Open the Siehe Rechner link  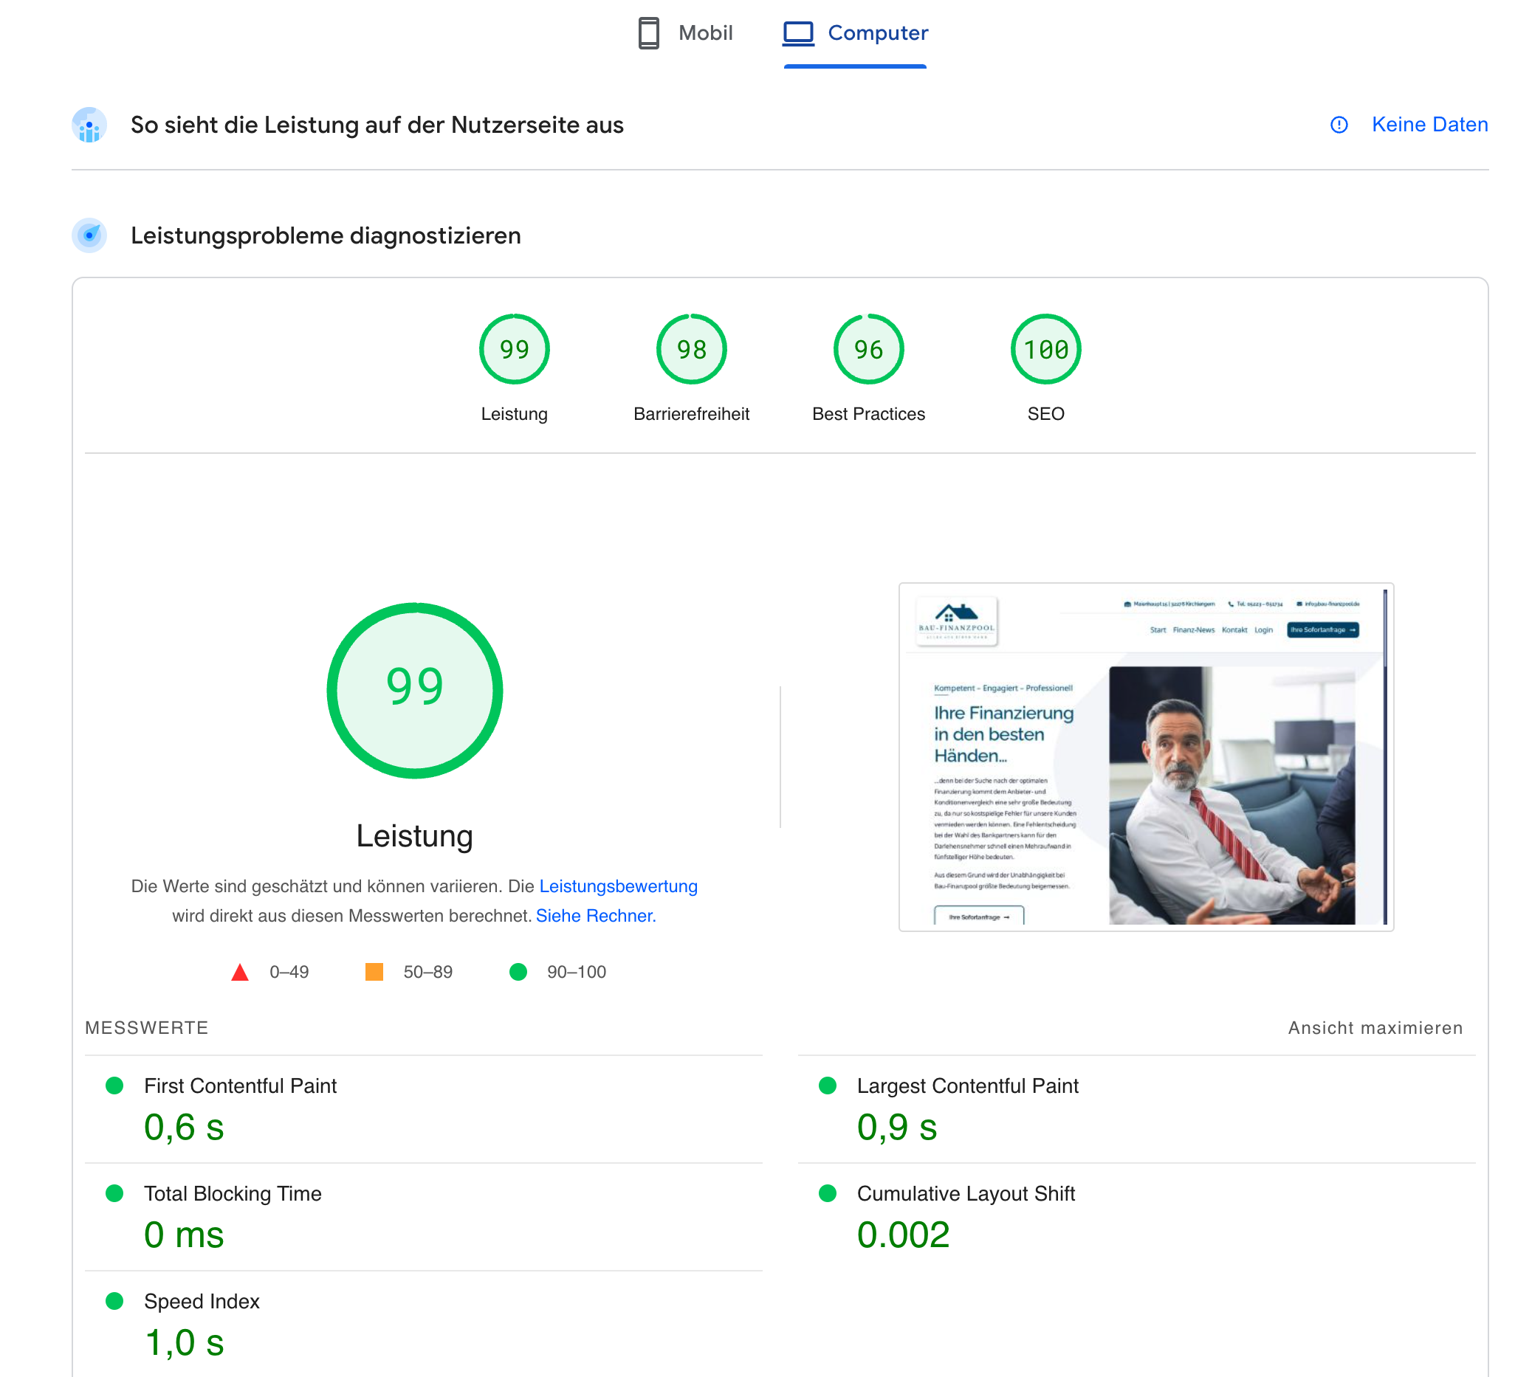point(596,916)
